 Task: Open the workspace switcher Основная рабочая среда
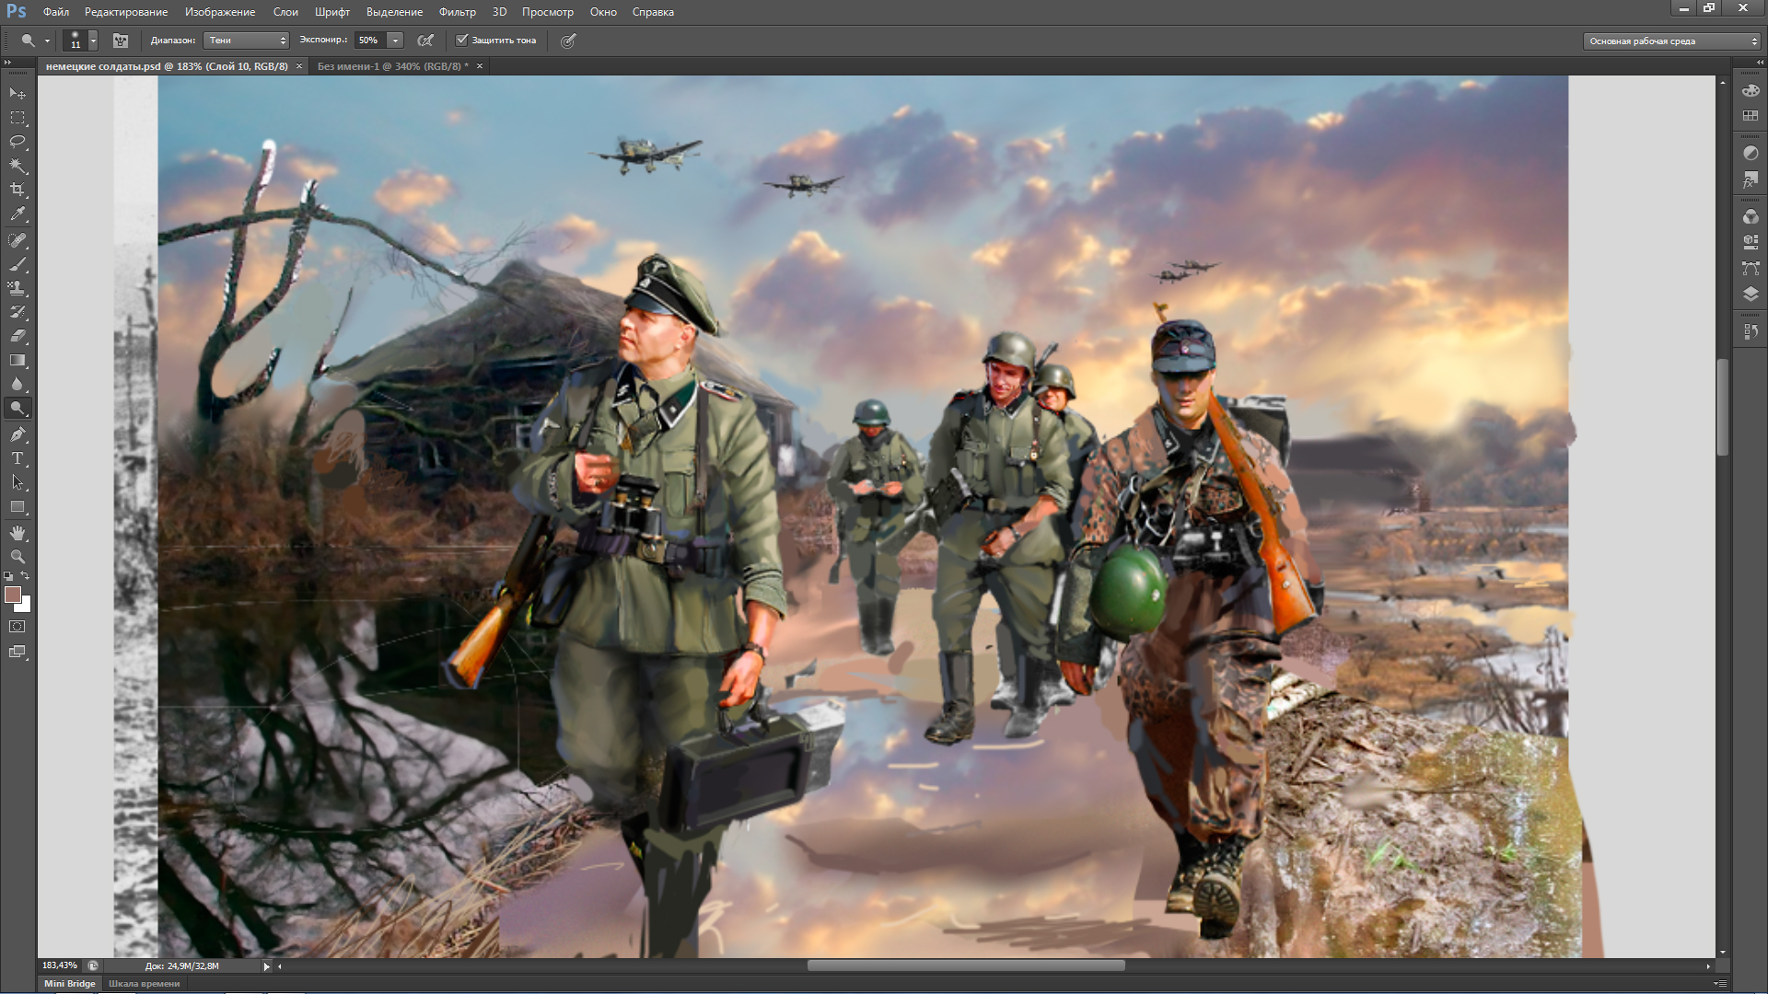(1672, 40)
